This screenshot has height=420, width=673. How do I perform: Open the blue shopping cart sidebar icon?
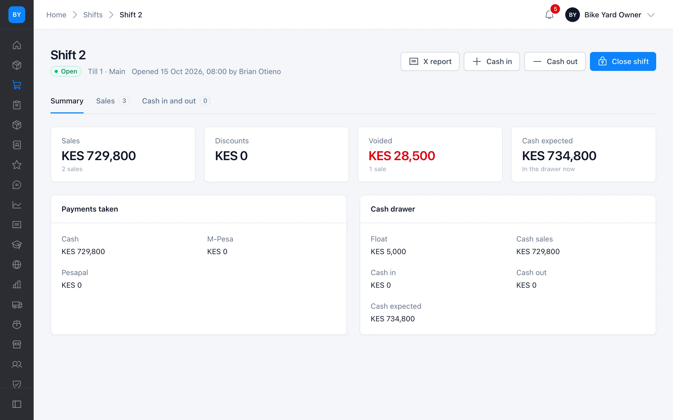[17, 85]
